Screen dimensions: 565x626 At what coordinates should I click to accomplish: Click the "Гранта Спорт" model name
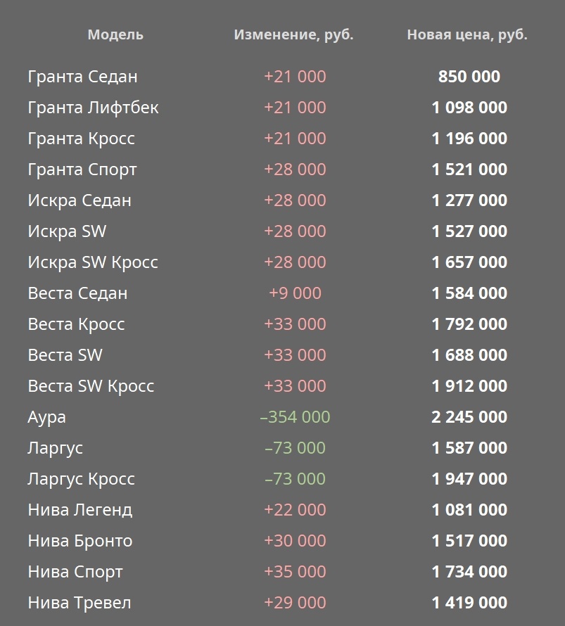click(82, 170)
